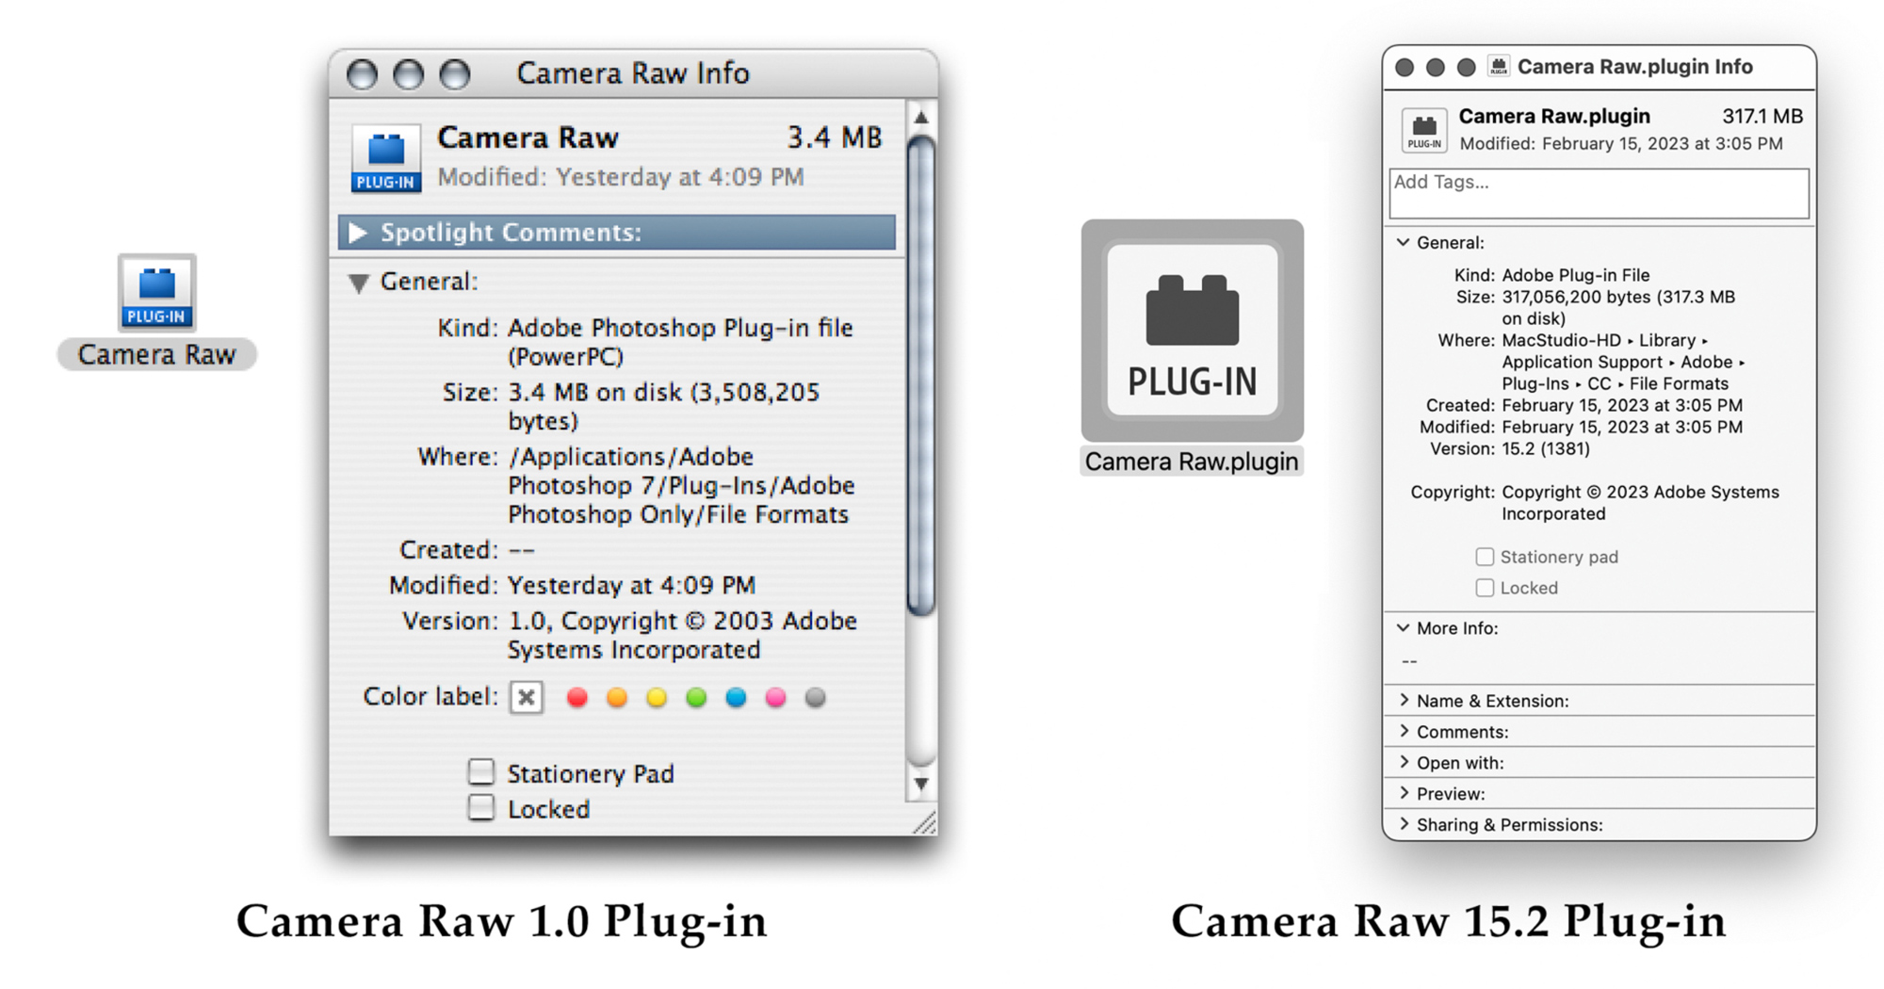Click the large gray Camera Raw.plugin file icon

pos(1192,331)
